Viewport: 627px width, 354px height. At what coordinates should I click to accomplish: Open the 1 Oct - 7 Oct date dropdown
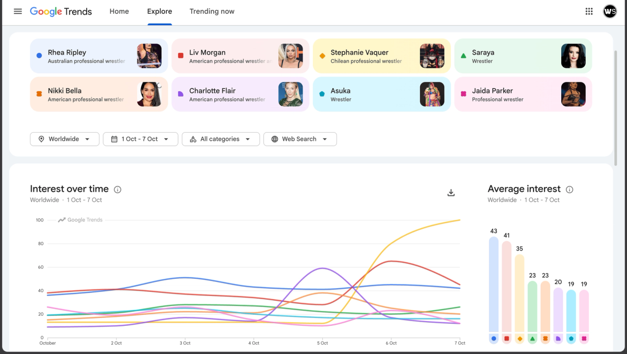pyautogui.click(x=141, y=139)
